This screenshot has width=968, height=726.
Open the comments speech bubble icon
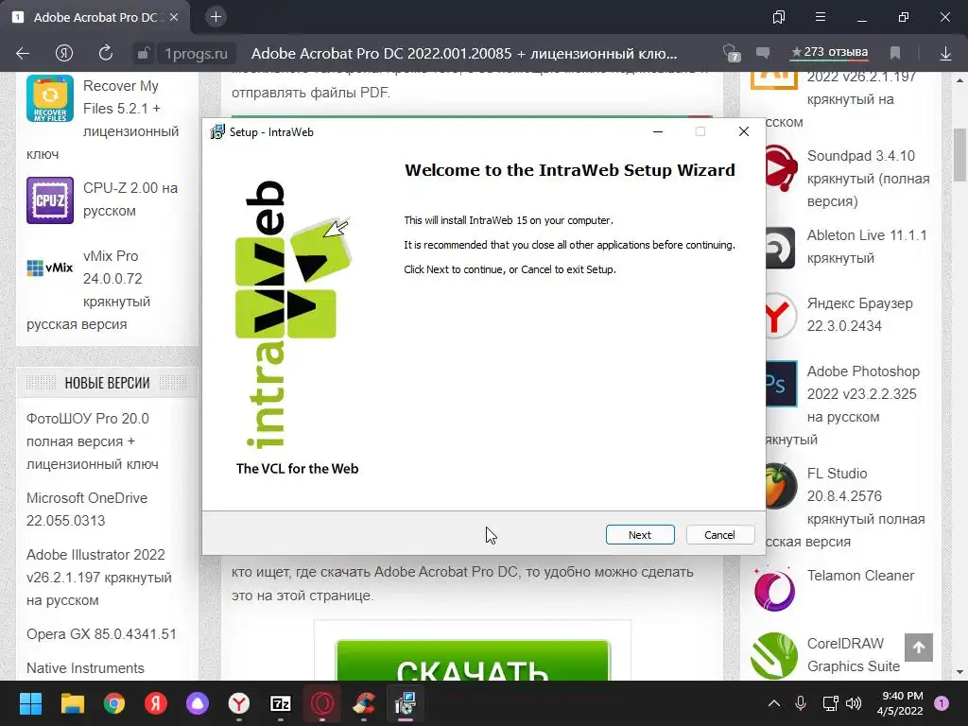coord(763,53)
